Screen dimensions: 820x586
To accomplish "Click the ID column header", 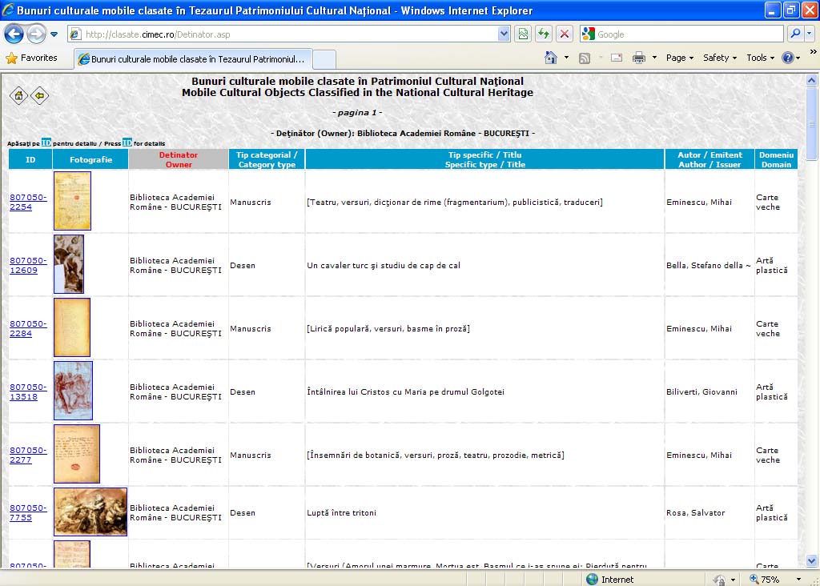I will tap(30, 159).
